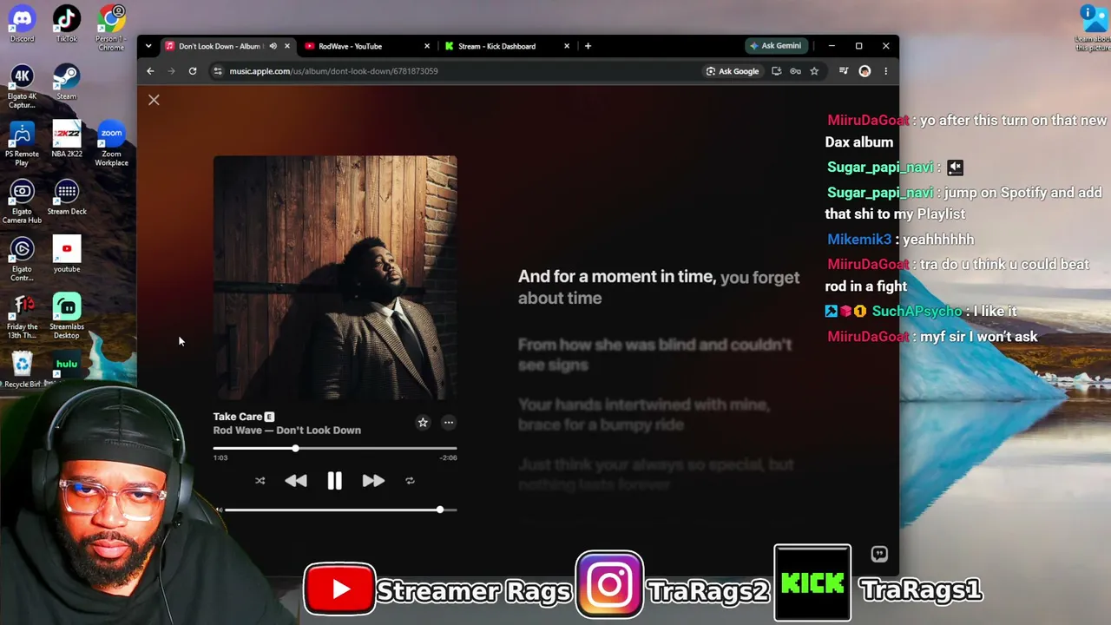The height and width of the screenshot is (625, 1111).
Task: Open a new browser tab
Action: pos(588,46)
